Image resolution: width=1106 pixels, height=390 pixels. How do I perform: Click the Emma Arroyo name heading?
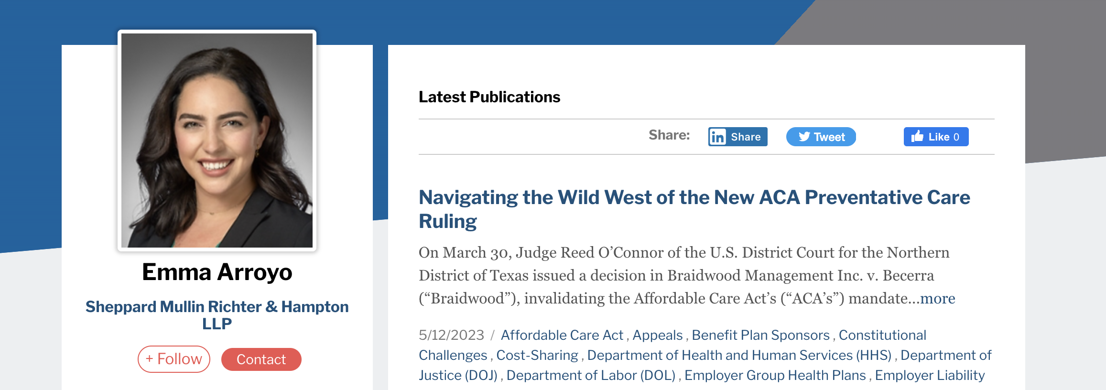217,272
